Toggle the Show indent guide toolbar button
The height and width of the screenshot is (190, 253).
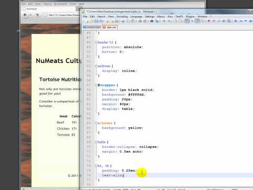(197, 21)
